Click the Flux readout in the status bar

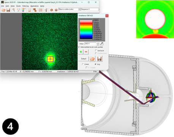click(x=9, y=72)
